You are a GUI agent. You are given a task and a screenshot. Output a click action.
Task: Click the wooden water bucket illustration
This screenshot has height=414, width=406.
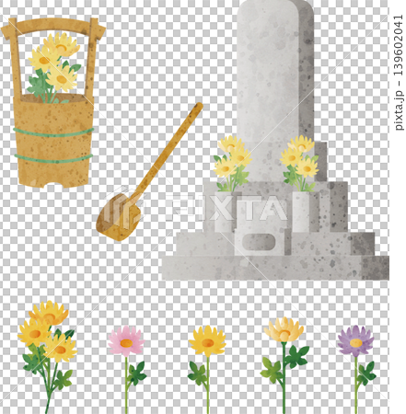tap(53, 103)
